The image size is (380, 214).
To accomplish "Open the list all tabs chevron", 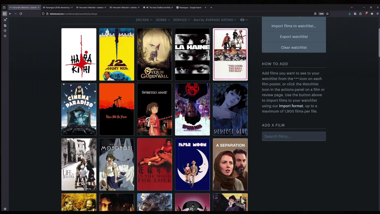I will (352, 7).
